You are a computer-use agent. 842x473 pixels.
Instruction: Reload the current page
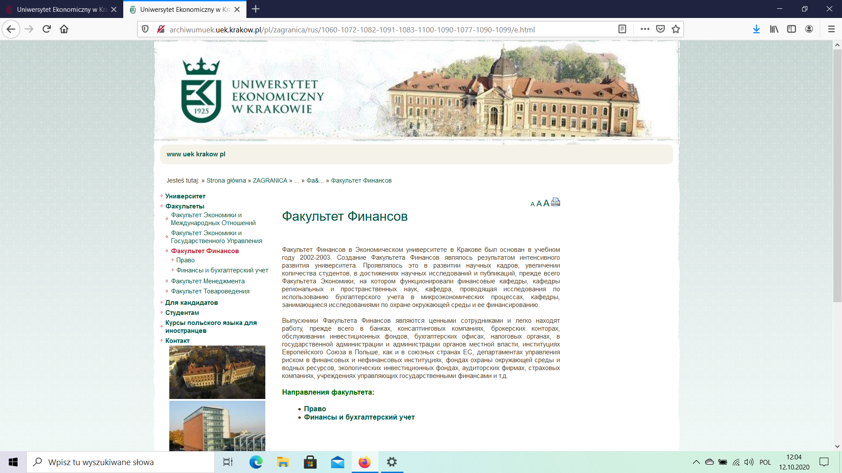click(x=46, y=29)
